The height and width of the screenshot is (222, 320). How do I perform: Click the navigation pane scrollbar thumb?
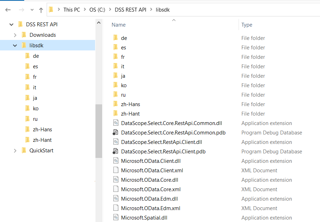tap(99, 131)
